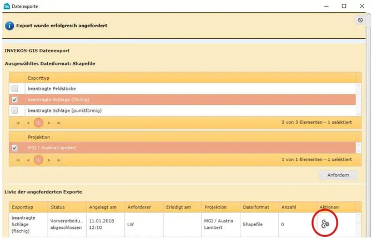This screenshot has width=372, height=239.
Task: Click the export list vertical scrollbar
Action: tap(358, 225)
